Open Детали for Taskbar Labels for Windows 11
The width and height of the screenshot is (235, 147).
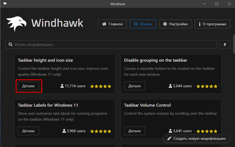[x=28, y=131]
